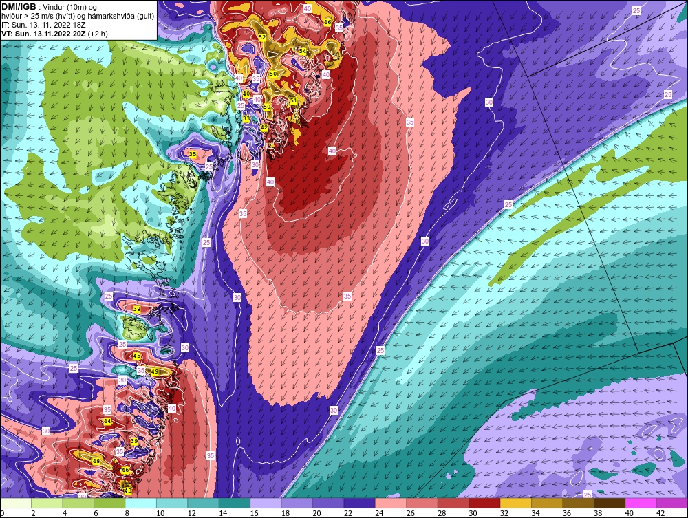Click the 6–8 m/s olive legend swatch
The width and height of the screenshot is (688, 518).
109,503
